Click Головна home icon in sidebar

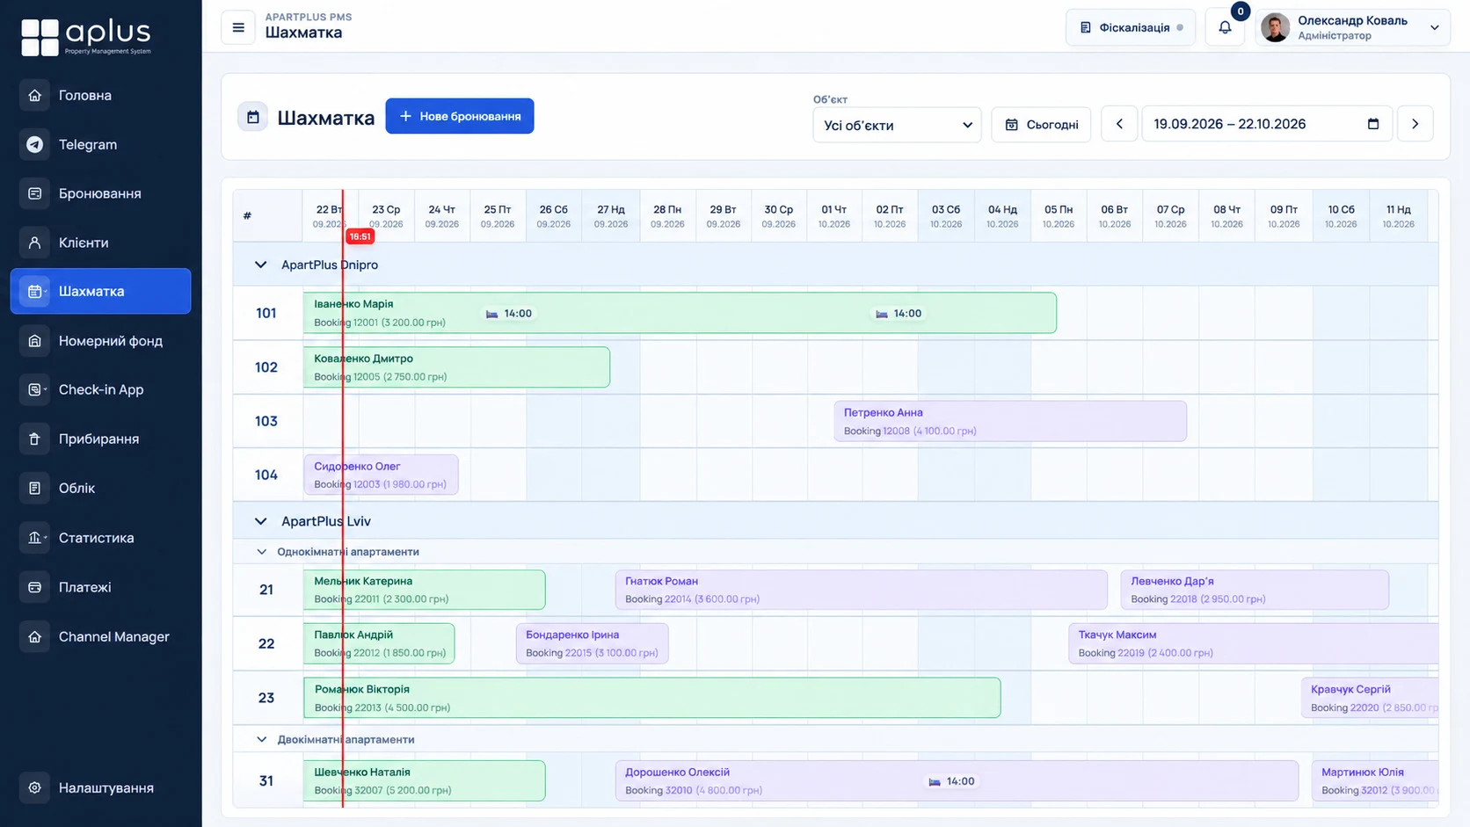(34, 95)
